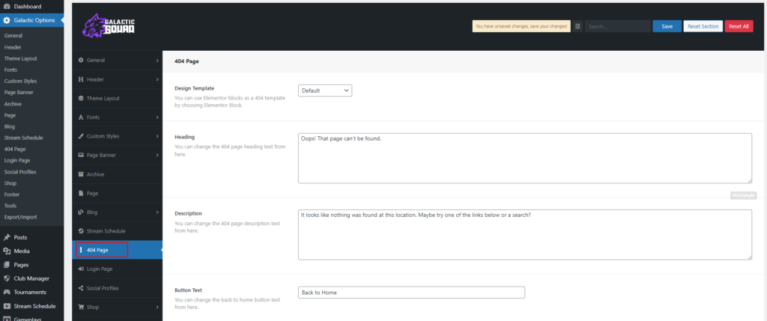Image resolution: width=767 pixels, height=321 pixels.
Task: Click the blue Save button
Action: pos(667,26)
